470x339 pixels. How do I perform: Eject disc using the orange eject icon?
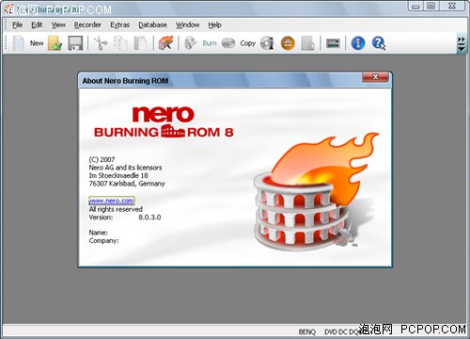pos(288,43)
